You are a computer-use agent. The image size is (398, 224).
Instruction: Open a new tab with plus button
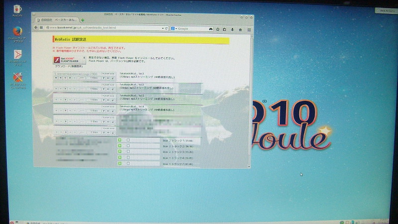coord(83,19)
